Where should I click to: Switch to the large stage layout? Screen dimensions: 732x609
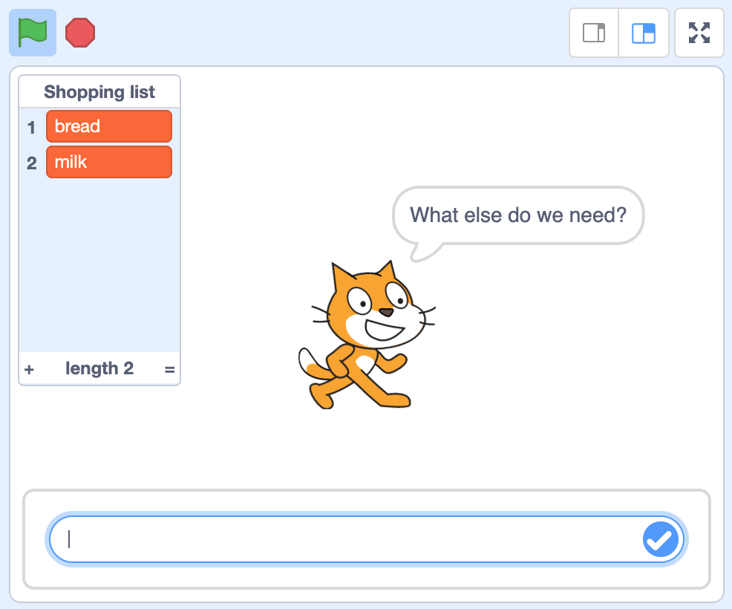click(x=644, y=33)
